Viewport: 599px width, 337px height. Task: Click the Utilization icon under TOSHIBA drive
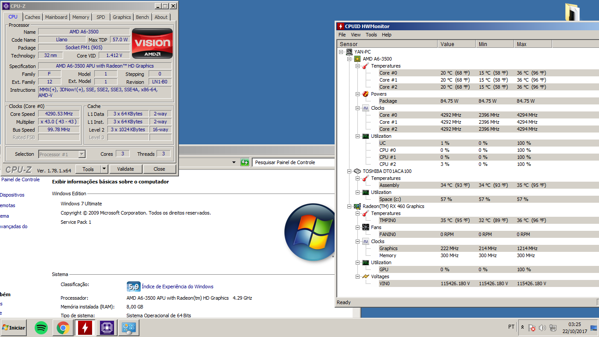coord(365,192)
